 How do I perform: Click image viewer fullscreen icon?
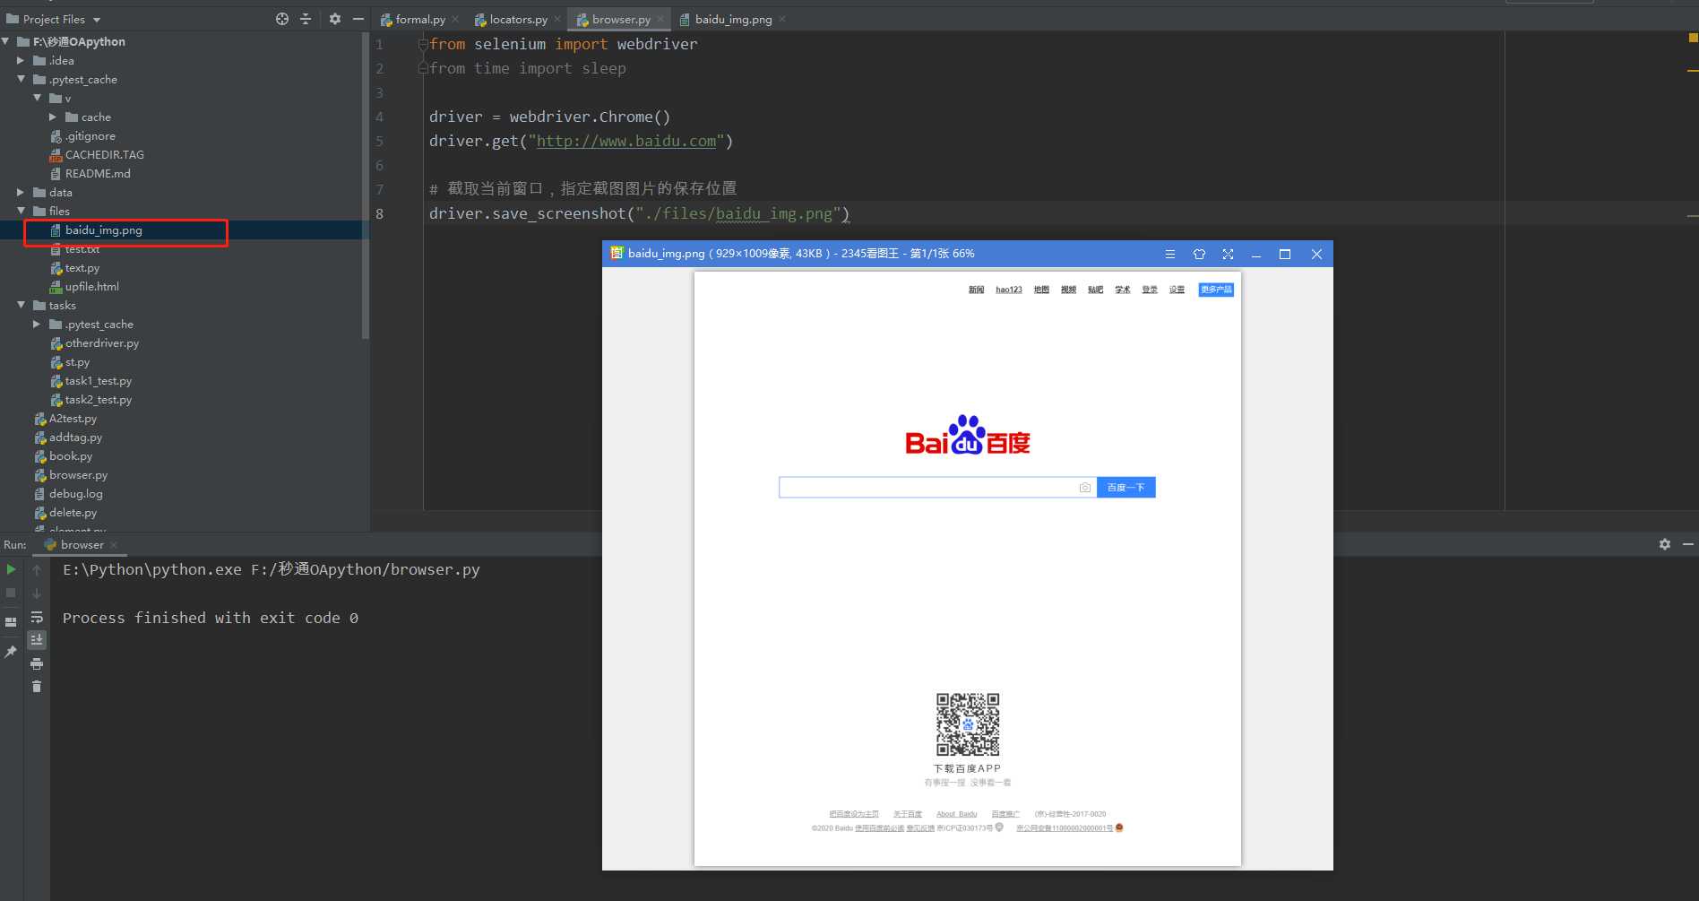tap(1228, 254)
